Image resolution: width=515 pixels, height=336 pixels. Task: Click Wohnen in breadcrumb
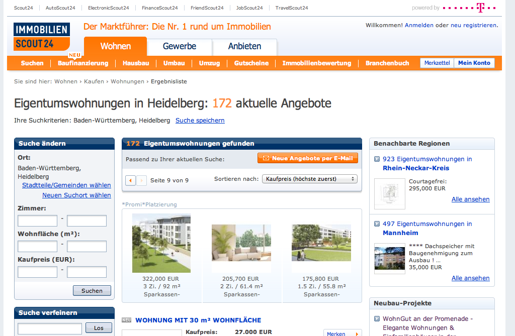coord(66,81)
